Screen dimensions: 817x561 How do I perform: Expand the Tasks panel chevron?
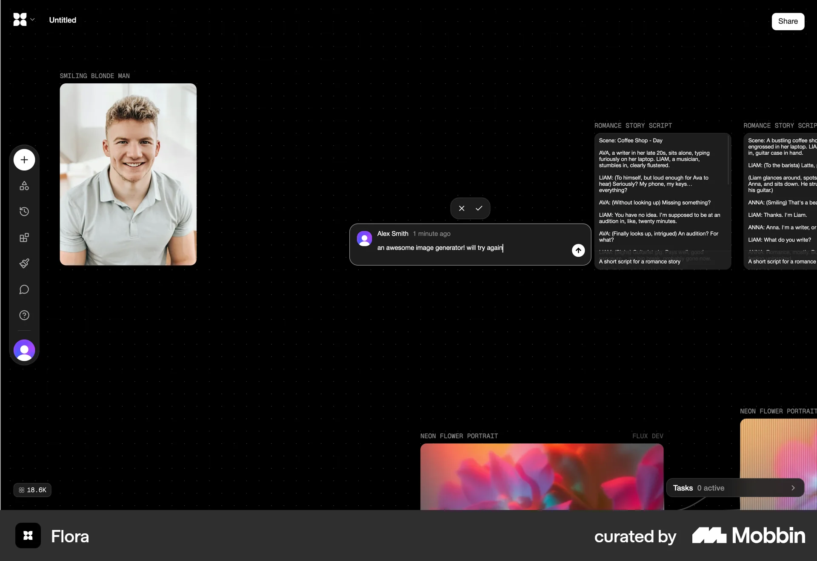[793, 488]
